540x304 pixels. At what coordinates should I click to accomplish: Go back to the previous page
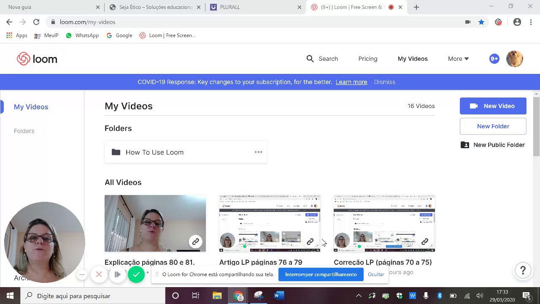[x=9, y=22]
